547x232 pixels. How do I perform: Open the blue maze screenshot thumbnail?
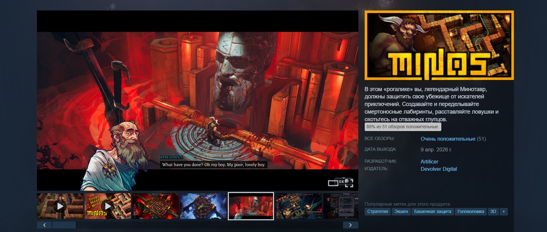pyautogui.click(x=203, y=206)
